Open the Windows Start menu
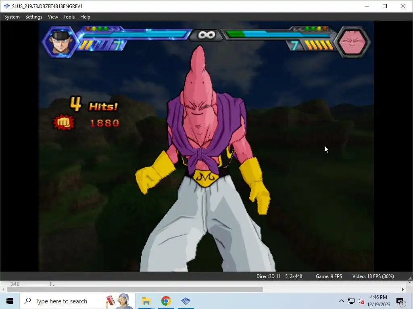This screenshot has width=413, height=309. pos(10,301)
